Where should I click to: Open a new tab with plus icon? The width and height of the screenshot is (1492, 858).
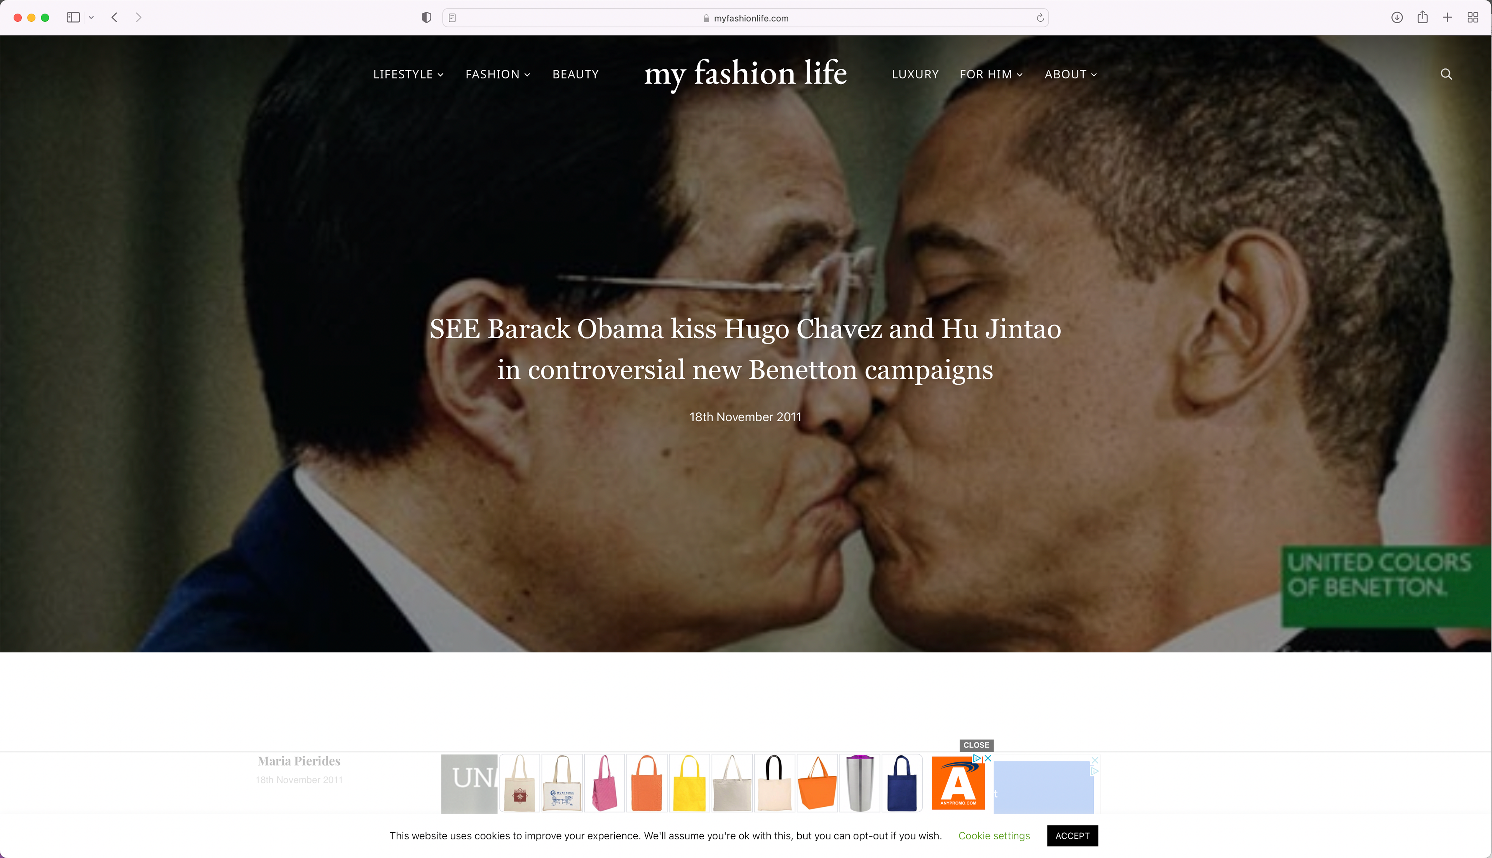pyautogui.click(x=1447, y=18)
